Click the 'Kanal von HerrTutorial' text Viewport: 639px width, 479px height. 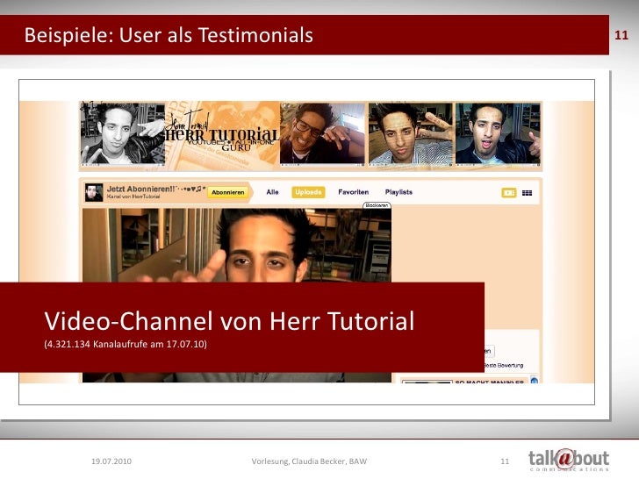pyautogui.click(x=133, y=197)
